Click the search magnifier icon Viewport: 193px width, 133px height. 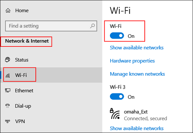tap(92, 26)
